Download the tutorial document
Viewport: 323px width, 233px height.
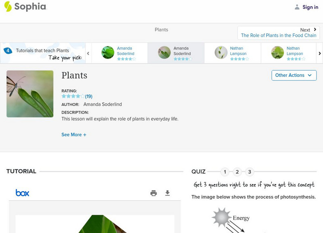pyautogui.click(x=168, y=193)
